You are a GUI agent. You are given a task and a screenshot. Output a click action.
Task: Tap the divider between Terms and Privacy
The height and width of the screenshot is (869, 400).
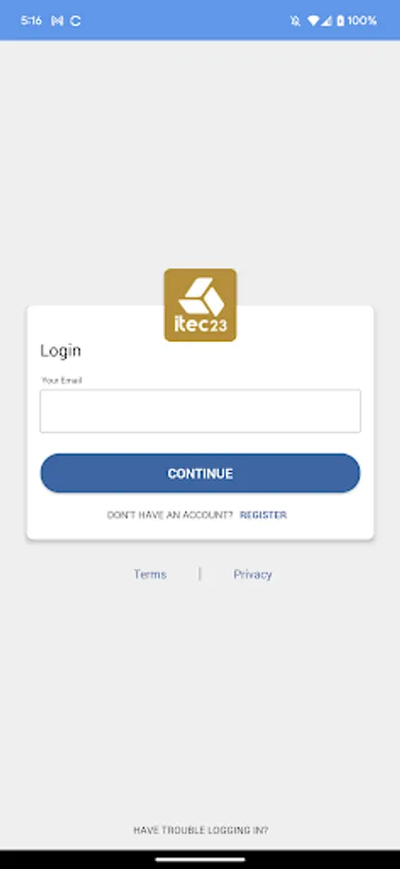pyautogui.click(x=200, y=575)
